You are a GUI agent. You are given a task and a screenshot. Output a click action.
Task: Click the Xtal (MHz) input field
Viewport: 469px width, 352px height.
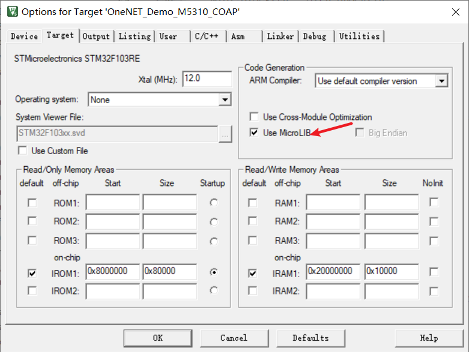coord(207,79)
